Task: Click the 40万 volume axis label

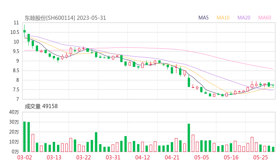Action: click(14, 112)
